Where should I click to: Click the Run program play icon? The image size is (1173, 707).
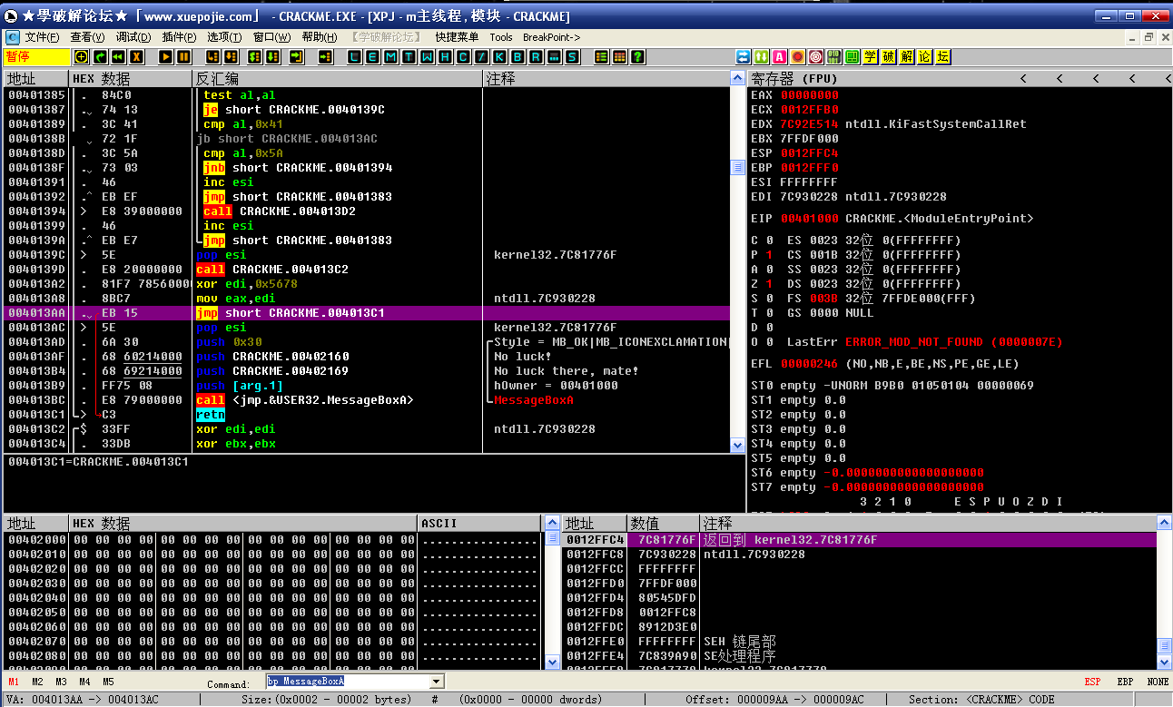pyautogui.click(x=165, y=57)
